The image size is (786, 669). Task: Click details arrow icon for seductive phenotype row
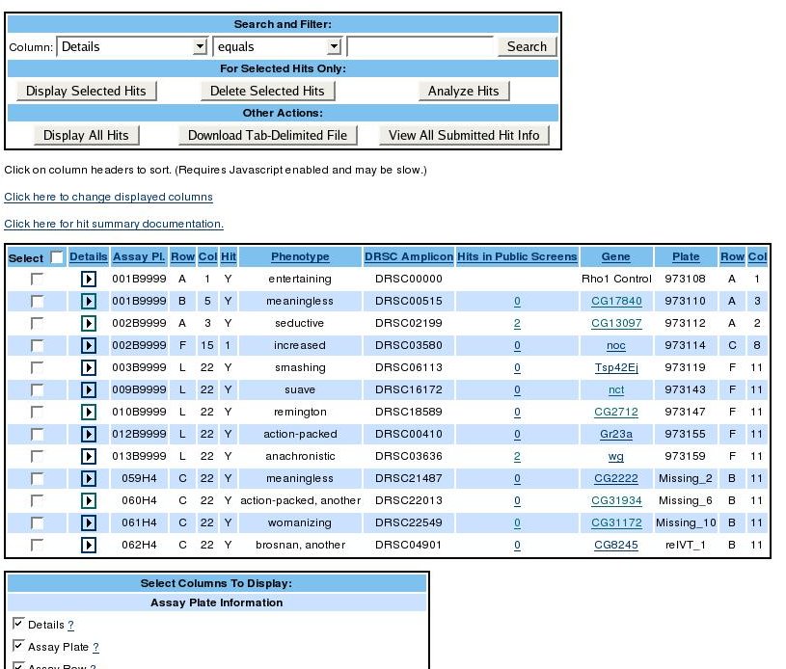pyautogui.click(x=89, y=323)
